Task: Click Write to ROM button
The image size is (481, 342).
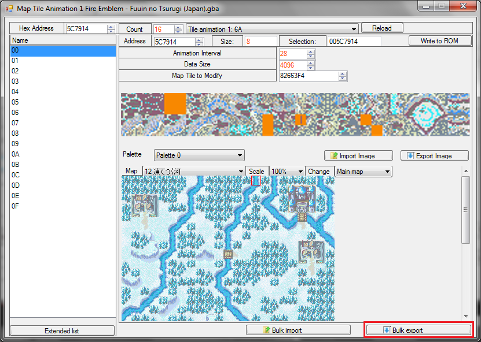Action: coord(439,40)
